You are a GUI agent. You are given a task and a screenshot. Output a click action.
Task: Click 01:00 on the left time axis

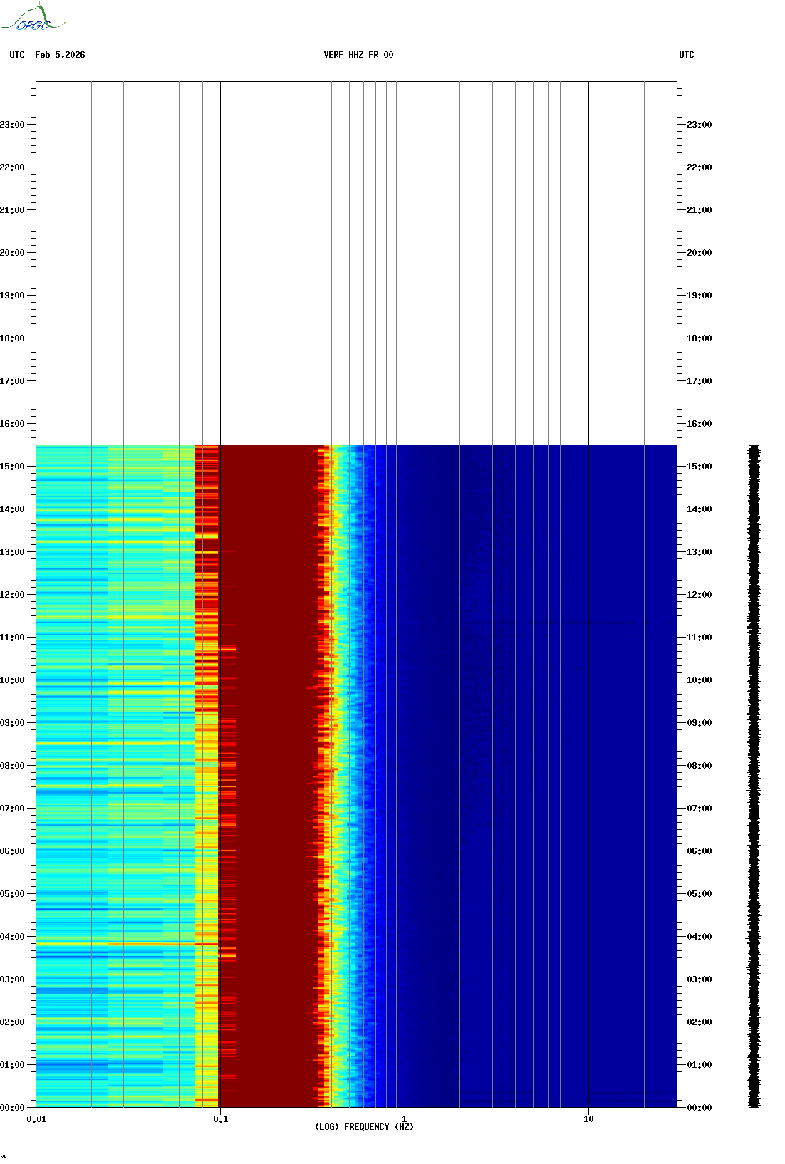[12, 1065]
